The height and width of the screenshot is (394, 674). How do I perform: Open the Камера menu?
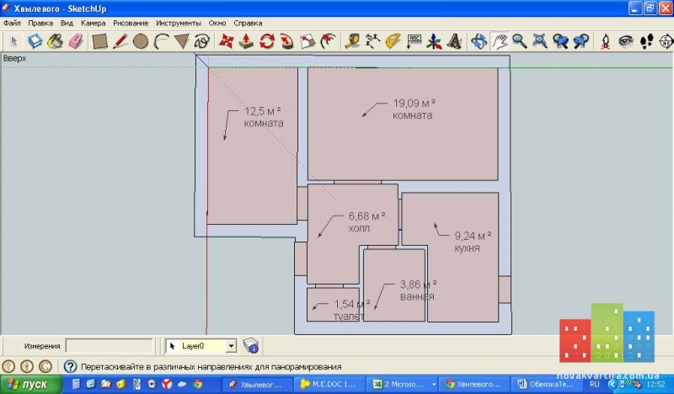point(93,24)
